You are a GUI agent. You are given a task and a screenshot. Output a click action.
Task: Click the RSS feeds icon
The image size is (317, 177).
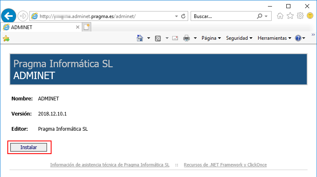tap(158, 38)
